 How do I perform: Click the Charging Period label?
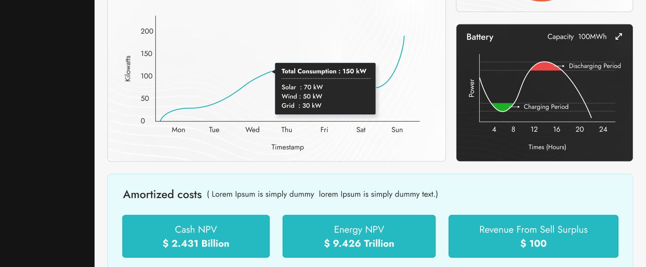point(546,107)
